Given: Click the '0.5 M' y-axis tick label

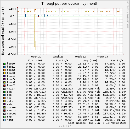Looking at the screenshot, I should (x=12, y=9).
